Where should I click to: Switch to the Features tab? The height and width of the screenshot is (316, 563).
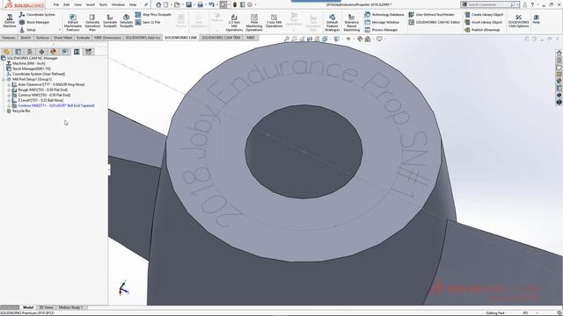coord(9,38)
